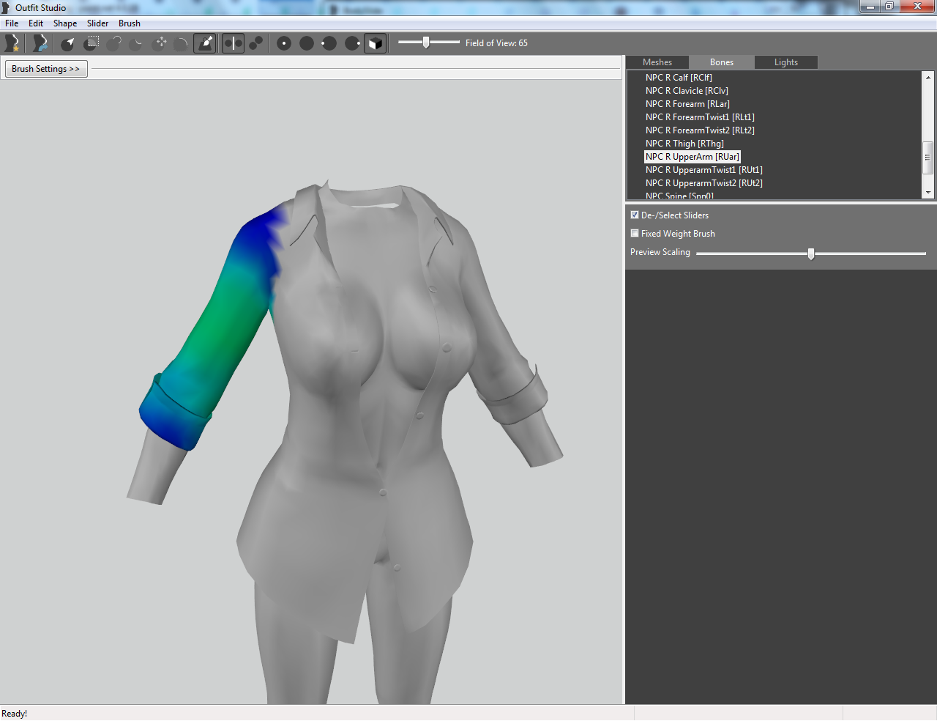Click the solid circle view toolbar icon
This screenshot has width=937, height=721.
tap(307, 43)
